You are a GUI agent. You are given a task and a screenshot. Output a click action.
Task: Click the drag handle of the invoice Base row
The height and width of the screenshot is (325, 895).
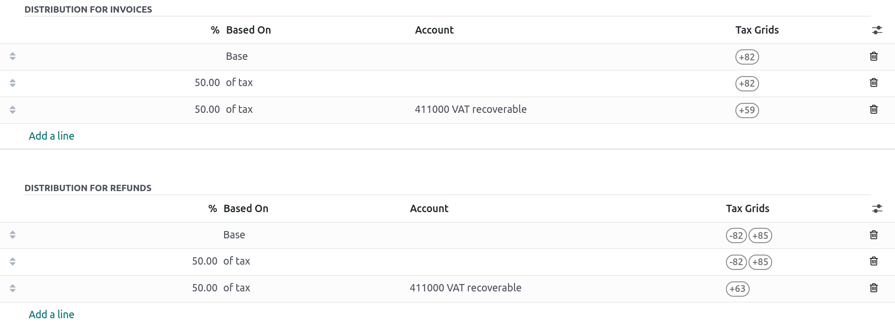tap(12, 56)
